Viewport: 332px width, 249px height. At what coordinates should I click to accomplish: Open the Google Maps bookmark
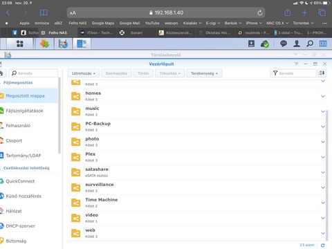[103, 23]
